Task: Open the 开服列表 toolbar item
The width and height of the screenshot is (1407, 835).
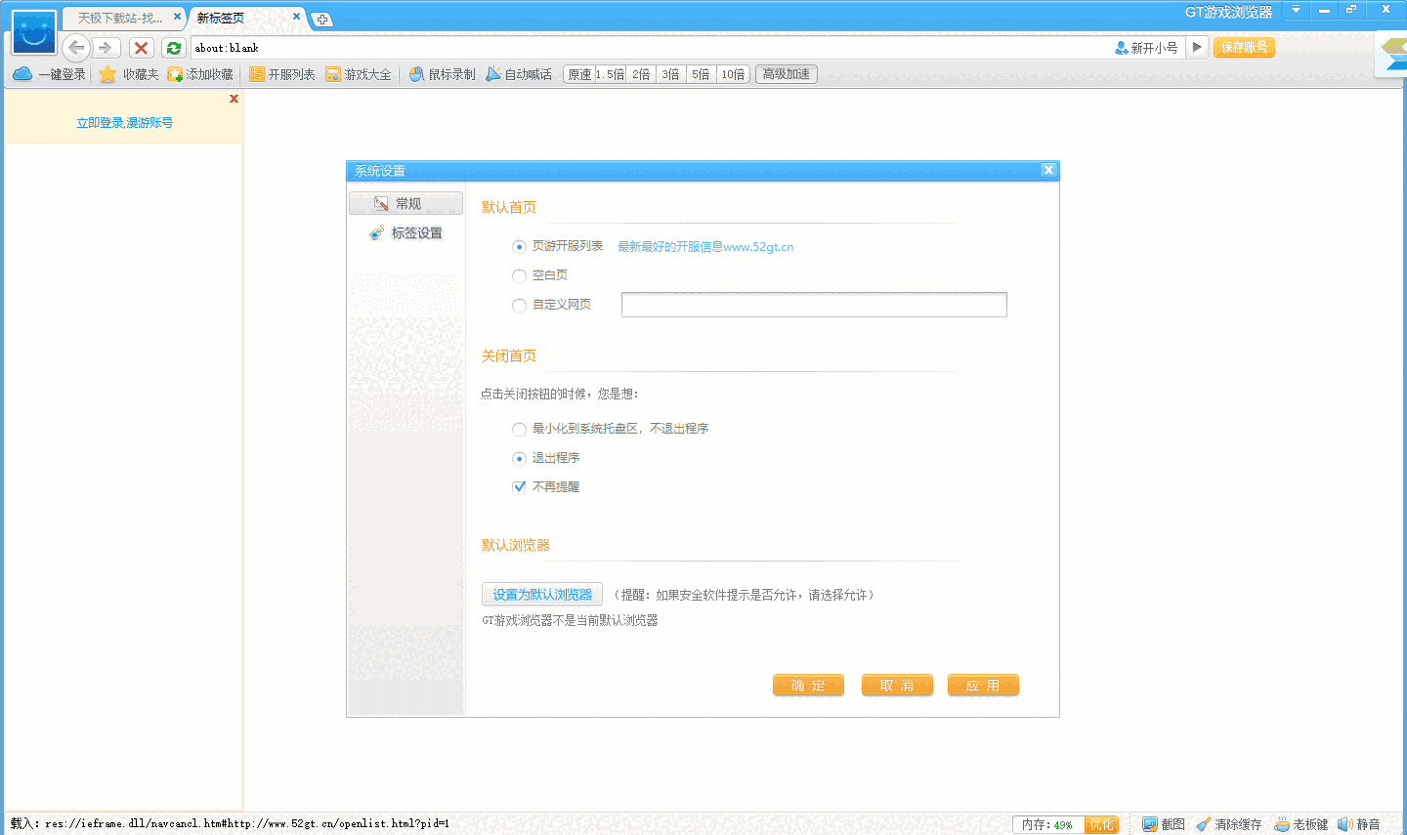Action: 282,74
